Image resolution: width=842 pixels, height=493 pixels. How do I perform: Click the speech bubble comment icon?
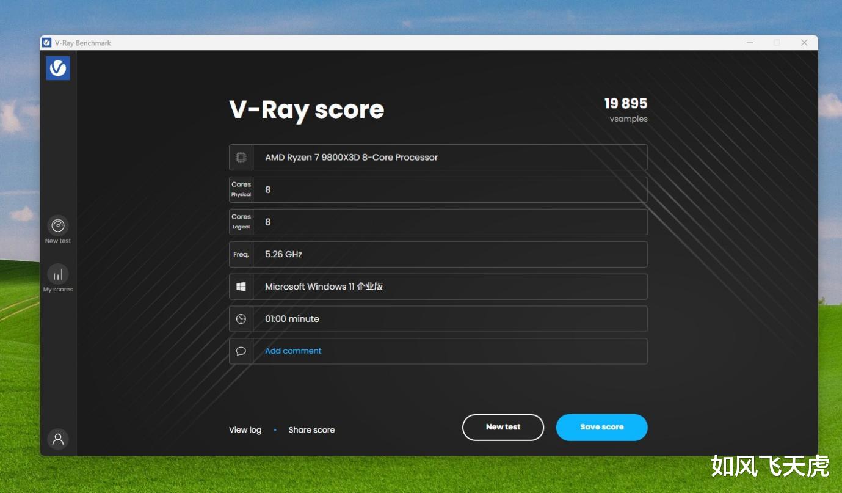(x=241, y=351)
